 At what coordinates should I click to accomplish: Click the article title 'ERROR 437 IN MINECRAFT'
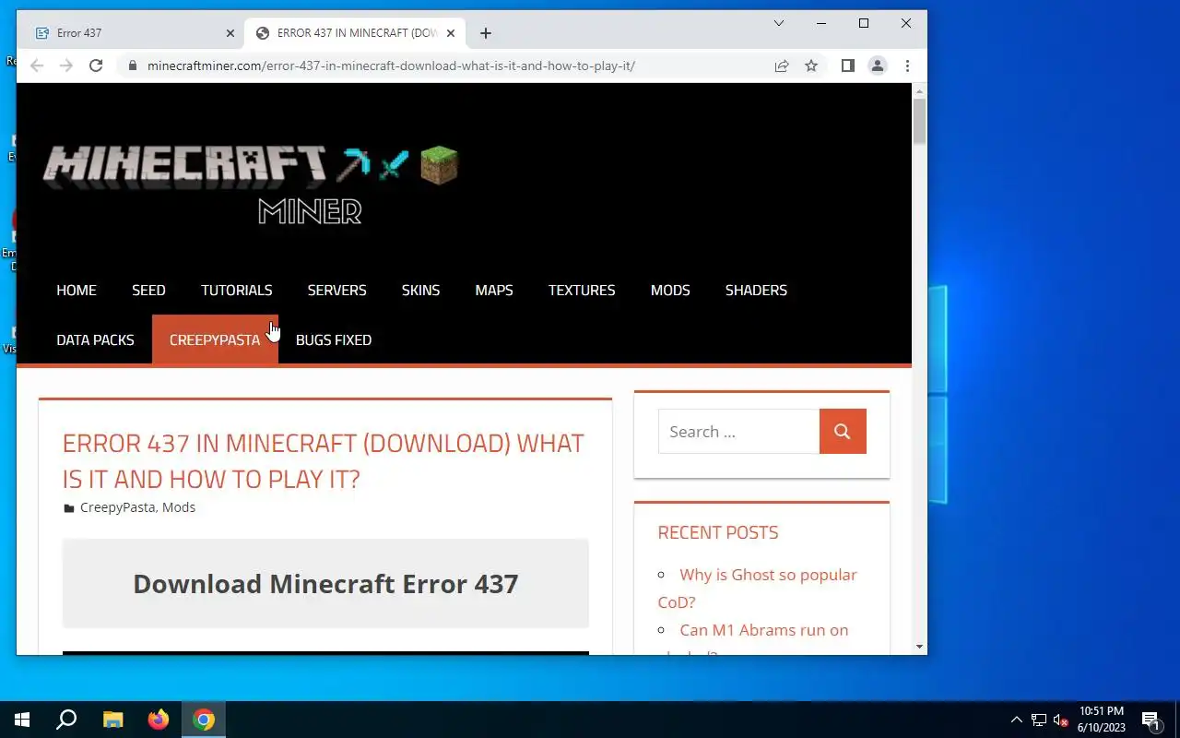[x=324, y=460]
